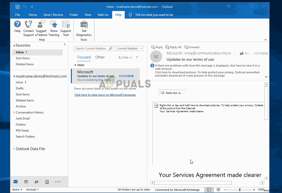
Task: Open the Tasks icon in navigation bar
Action: [x=47, y=181]
